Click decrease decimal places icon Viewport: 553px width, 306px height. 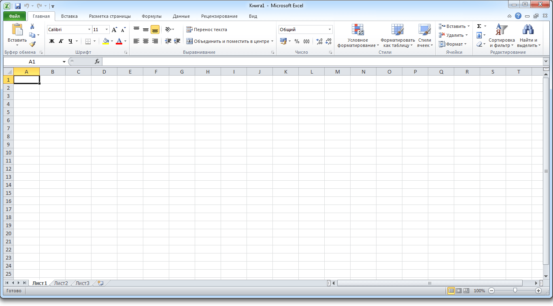click(328, 41)
